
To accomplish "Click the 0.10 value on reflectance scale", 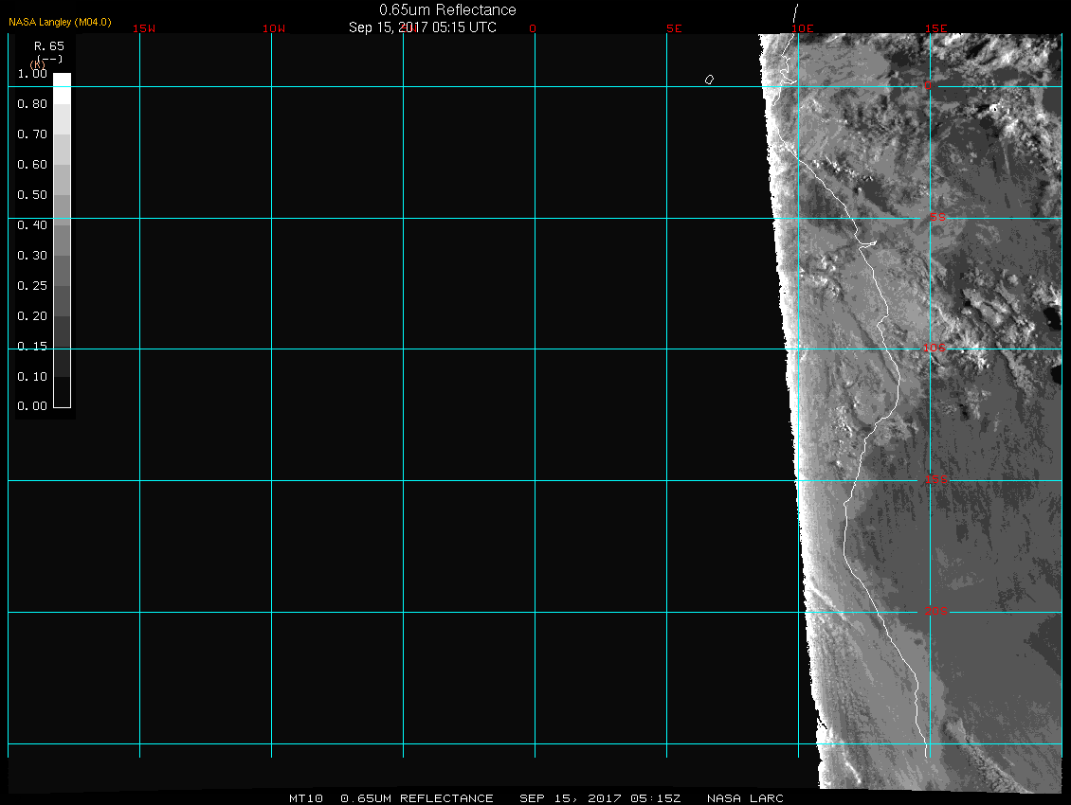I will pos(32,376).
